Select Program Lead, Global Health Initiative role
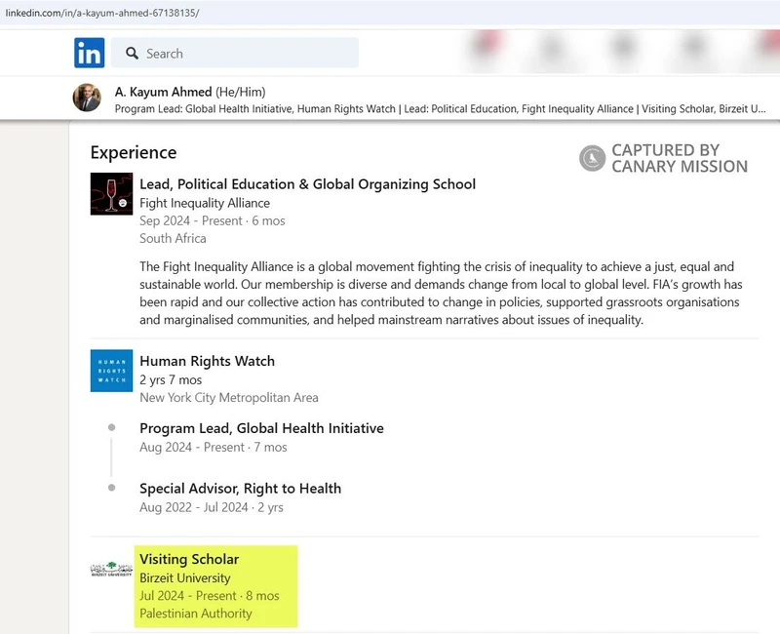The height and width of the screenshot is (634, 780). pyautogui.click(x=261, y=428)
